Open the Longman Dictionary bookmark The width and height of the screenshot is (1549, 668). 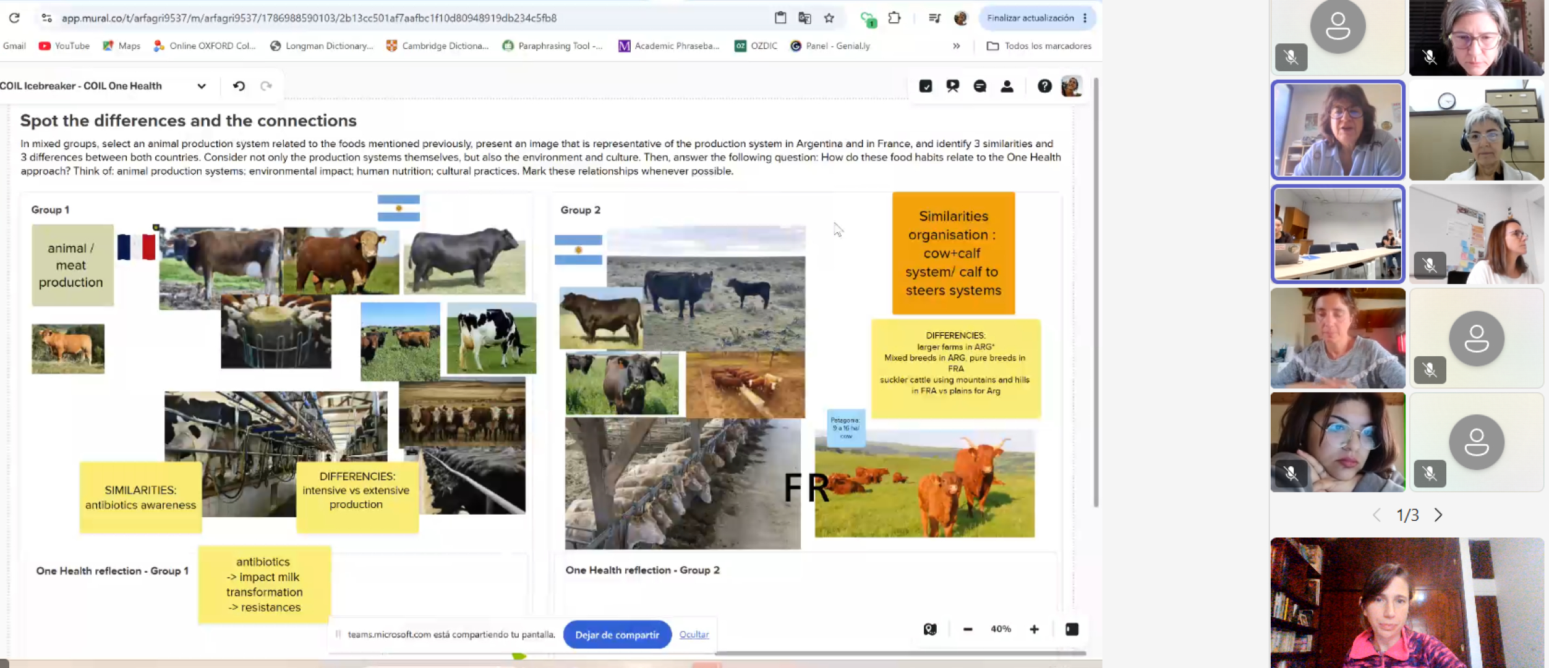pos(322,46)
